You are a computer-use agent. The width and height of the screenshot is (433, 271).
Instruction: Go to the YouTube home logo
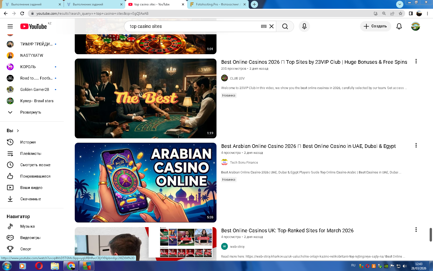[34, 26]
